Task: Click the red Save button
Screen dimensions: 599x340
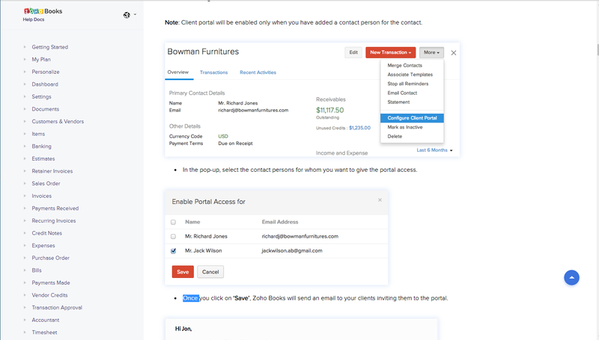Action: (x=183, y=272)
